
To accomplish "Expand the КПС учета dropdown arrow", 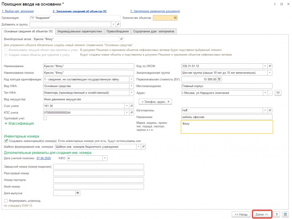I will coord(127,112).
